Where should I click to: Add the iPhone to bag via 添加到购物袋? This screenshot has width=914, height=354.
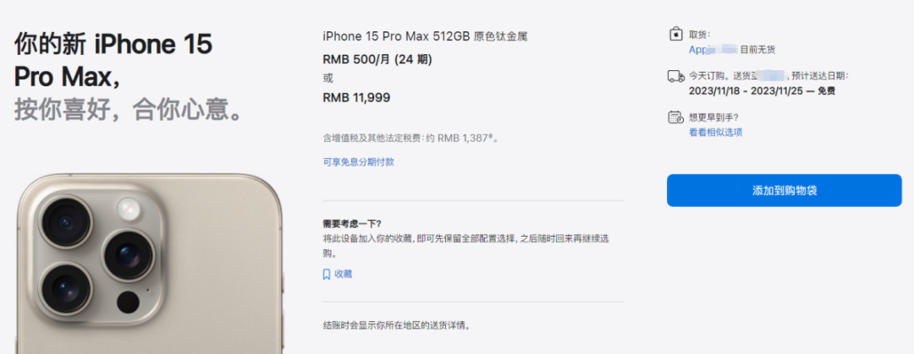784,190
